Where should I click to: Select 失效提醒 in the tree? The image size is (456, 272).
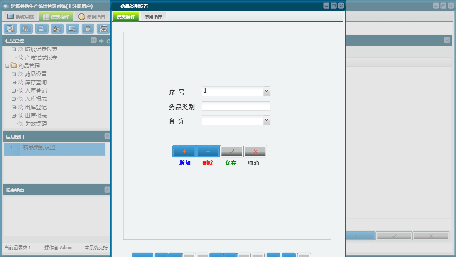click(x=36, y=124)
